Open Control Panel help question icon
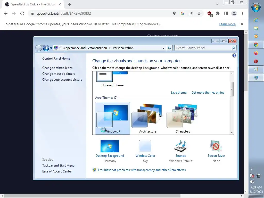 coord(234,56)
